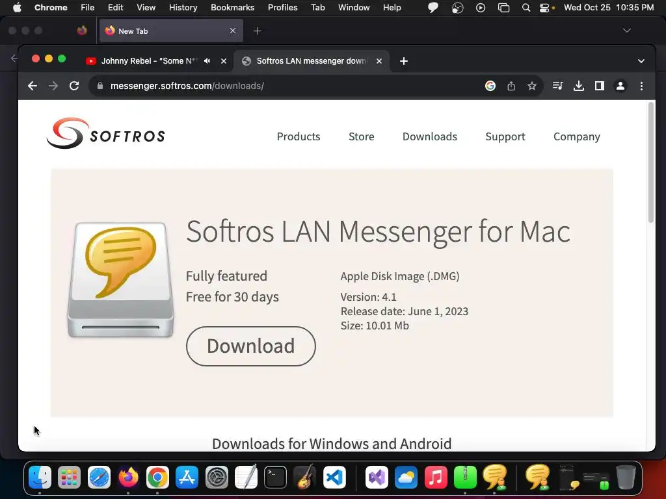The image size is (666, 499).
Task: Open the Edit menu
Action: pos(115,7)
